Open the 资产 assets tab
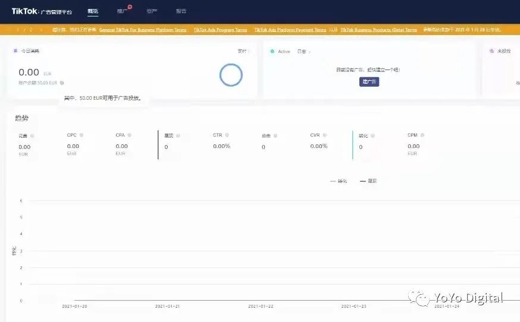Screen dimensions: 520x322 152,11
